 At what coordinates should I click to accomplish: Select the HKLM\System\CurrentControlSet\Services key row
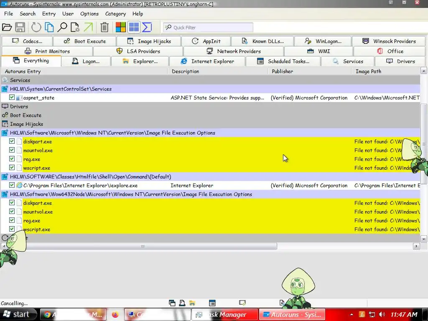click(211, 89)
